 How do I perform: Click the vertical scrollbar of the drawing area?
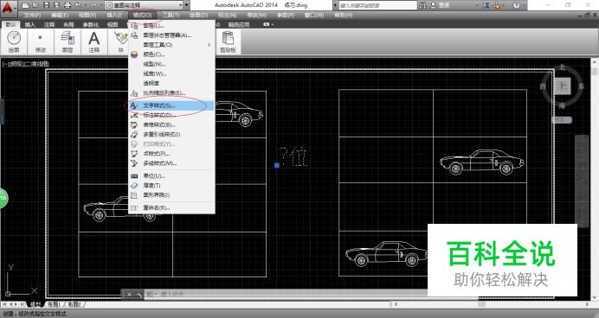pos(595,179)
